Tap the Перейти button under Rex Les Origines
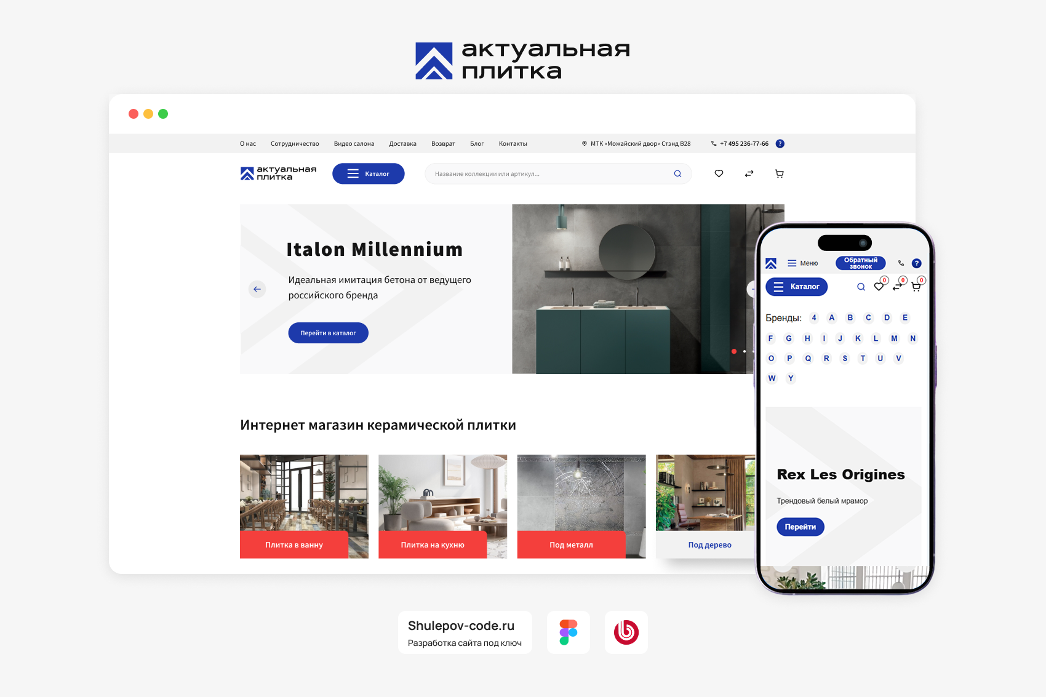Viewport: 1046px width, 697px height. 800,527
